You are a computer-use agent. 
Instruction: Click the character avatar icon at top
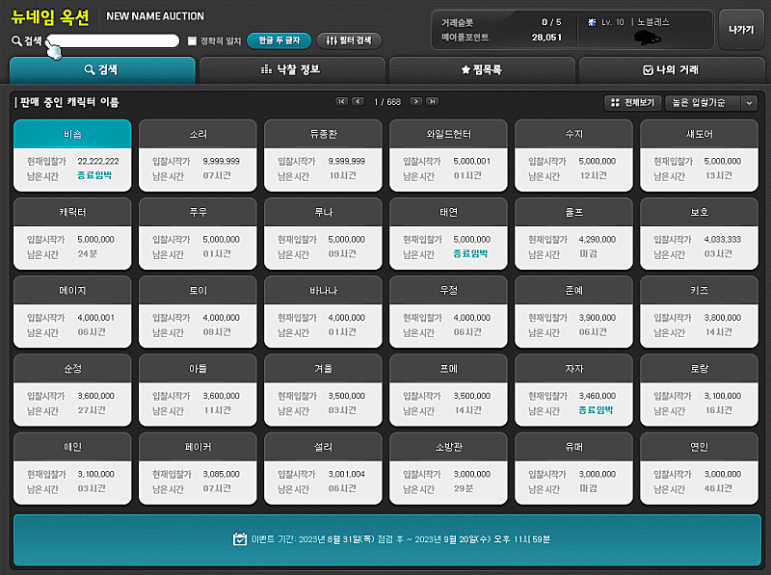click(x=652, y=38)
